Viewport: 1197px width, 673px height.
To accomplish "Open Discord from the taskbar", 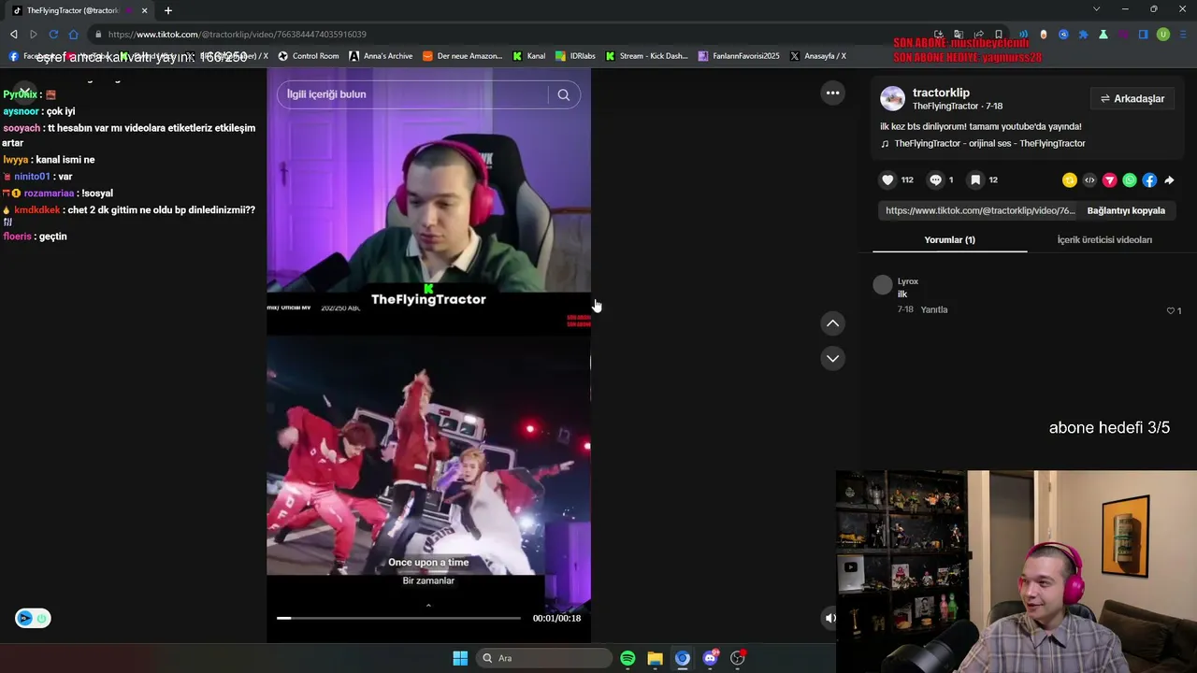I will click(x=710, y=658).
